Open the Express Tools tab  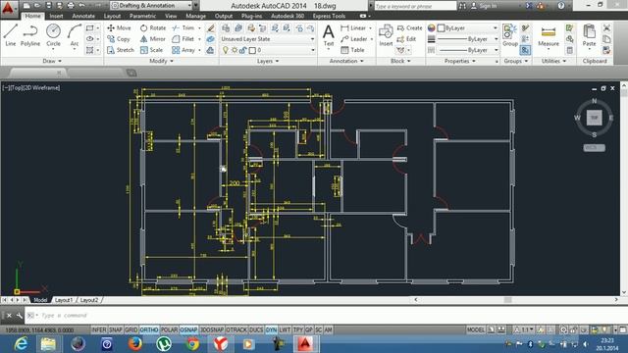pos(329,16)
